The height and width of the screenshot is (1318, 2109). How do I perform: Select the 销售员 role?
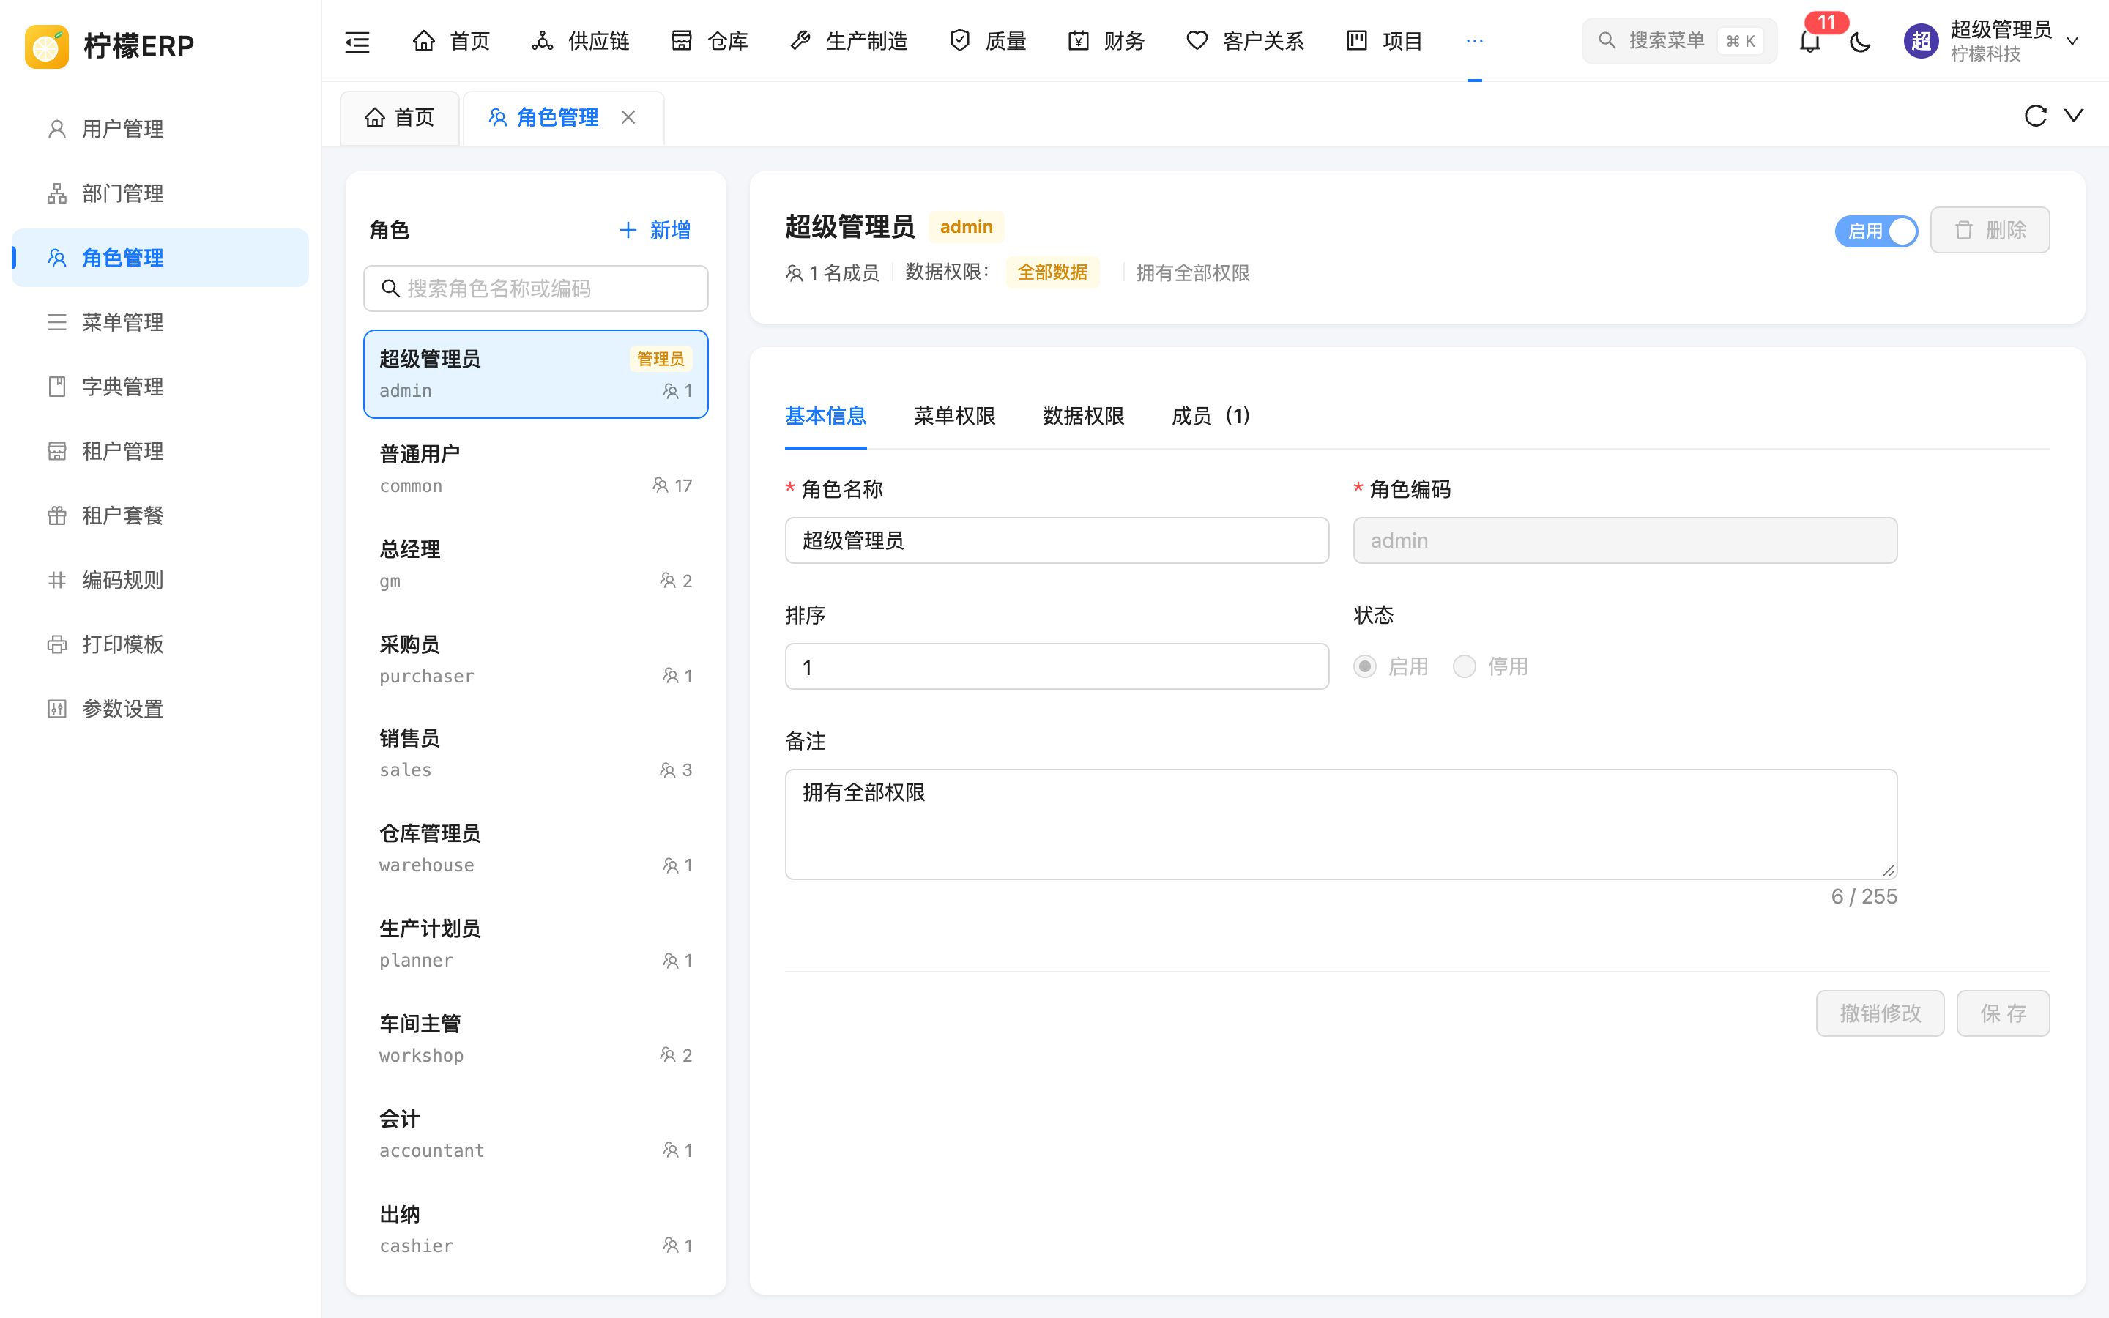tap(535, 754)
